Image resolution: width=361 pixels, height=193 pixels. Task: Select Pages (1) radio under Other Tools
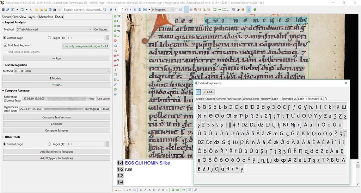(x=49, y=144)
